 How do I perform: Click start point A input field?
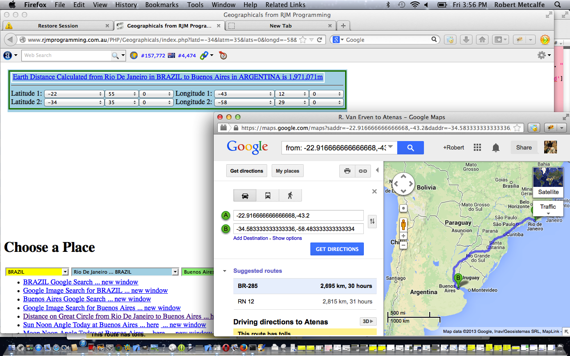[x=298, y=215]
